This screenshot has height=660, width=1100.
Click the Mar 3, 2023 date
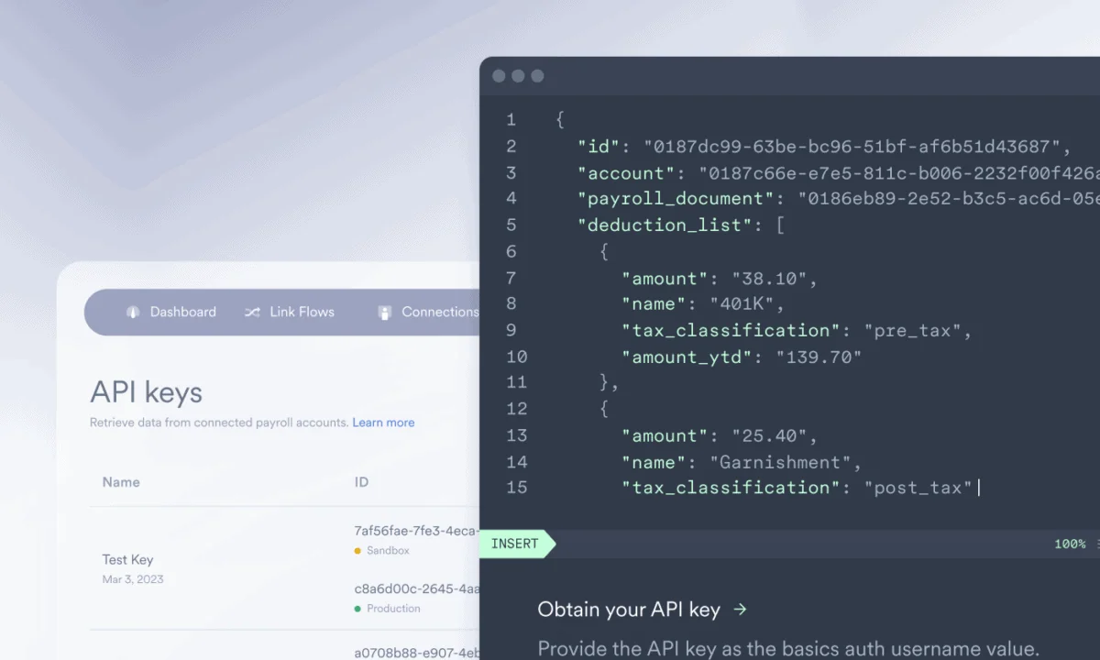click(133, 579)
